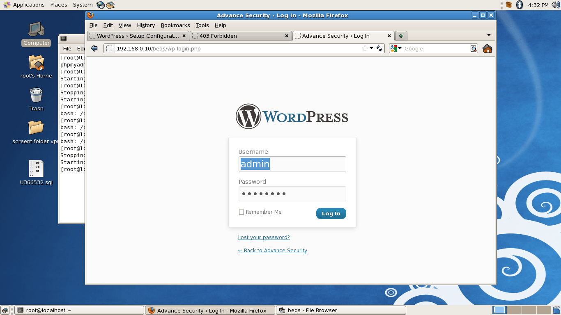This screenshot has width=561, height=315.
Task: Click the package updater tray icon
Action: 509,5
